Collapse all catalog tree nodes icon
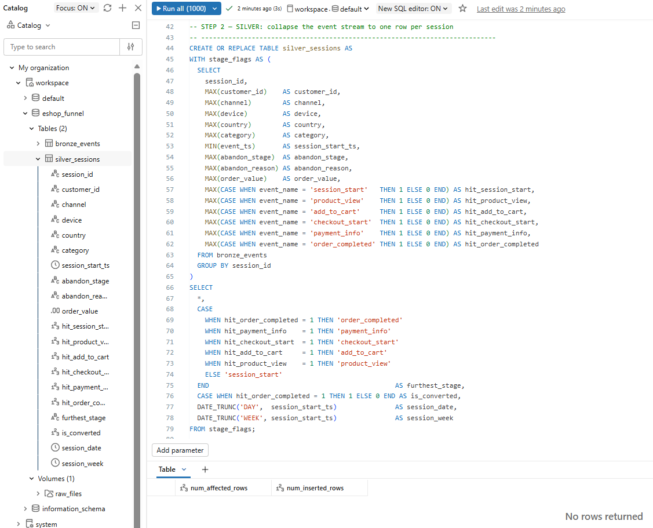 [136, 26]
